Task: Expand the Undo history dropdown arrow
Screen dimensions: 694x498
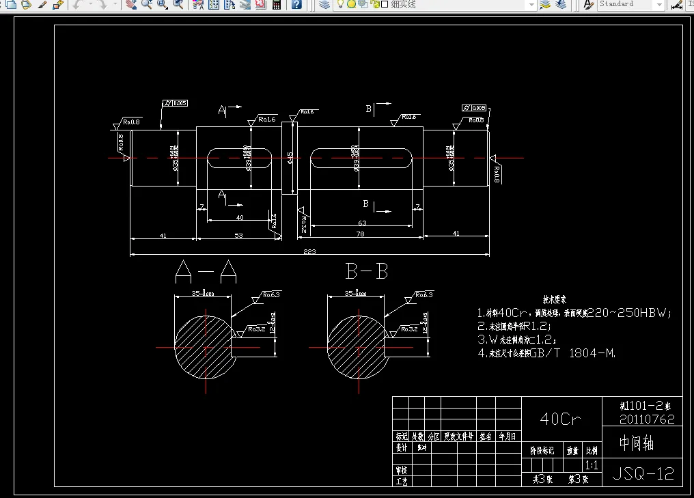Action: pos(90,4)
